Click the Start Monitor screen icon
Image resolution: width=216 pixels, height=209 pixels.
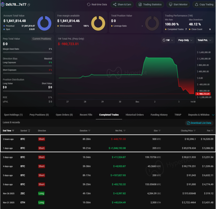171,4
